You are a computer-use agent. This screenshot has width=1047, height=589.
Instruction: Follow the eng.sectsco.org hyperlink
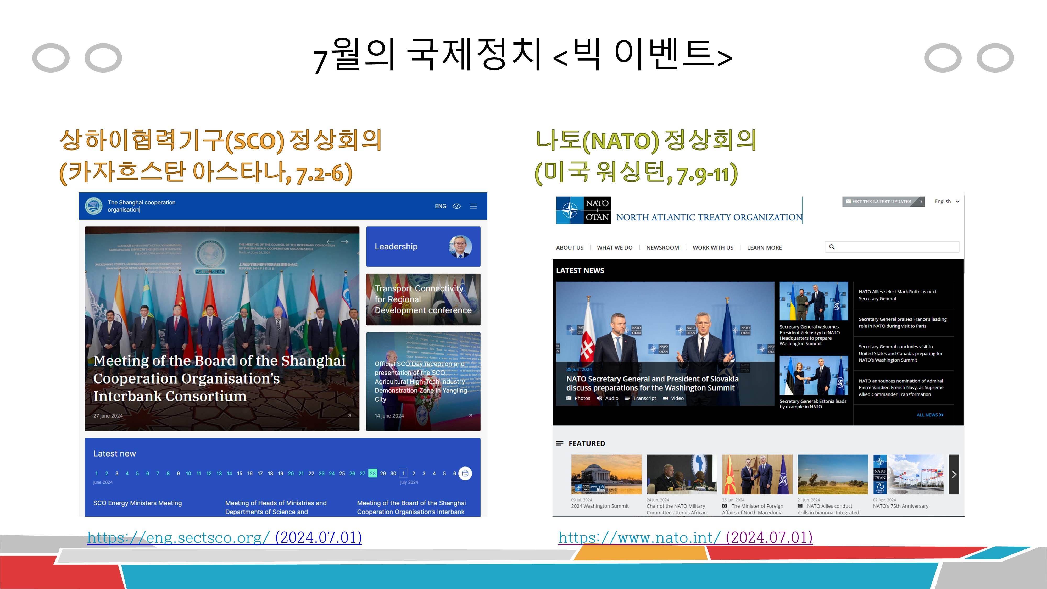(224, 537)
